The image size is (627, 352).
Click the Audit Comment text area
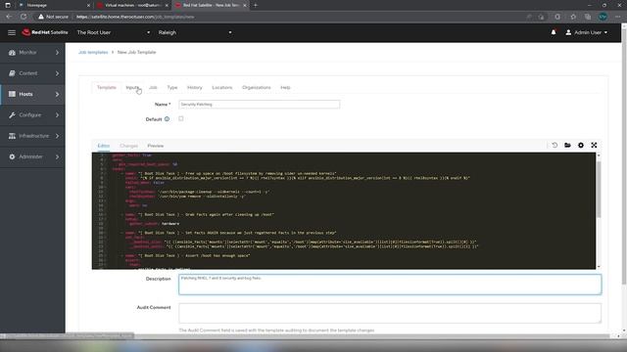[x=390, y=313]
